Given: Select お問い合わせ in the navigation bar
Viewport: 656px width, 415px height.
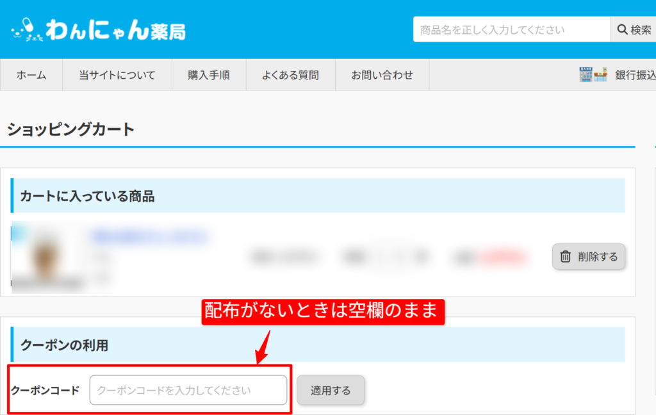Looking at the screenshot, I should 382,75.
